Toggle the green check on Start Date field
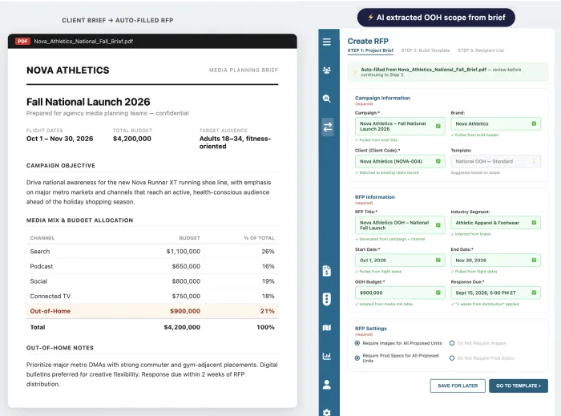The width and height of the screenshot is (561, 416). (438, 260)
